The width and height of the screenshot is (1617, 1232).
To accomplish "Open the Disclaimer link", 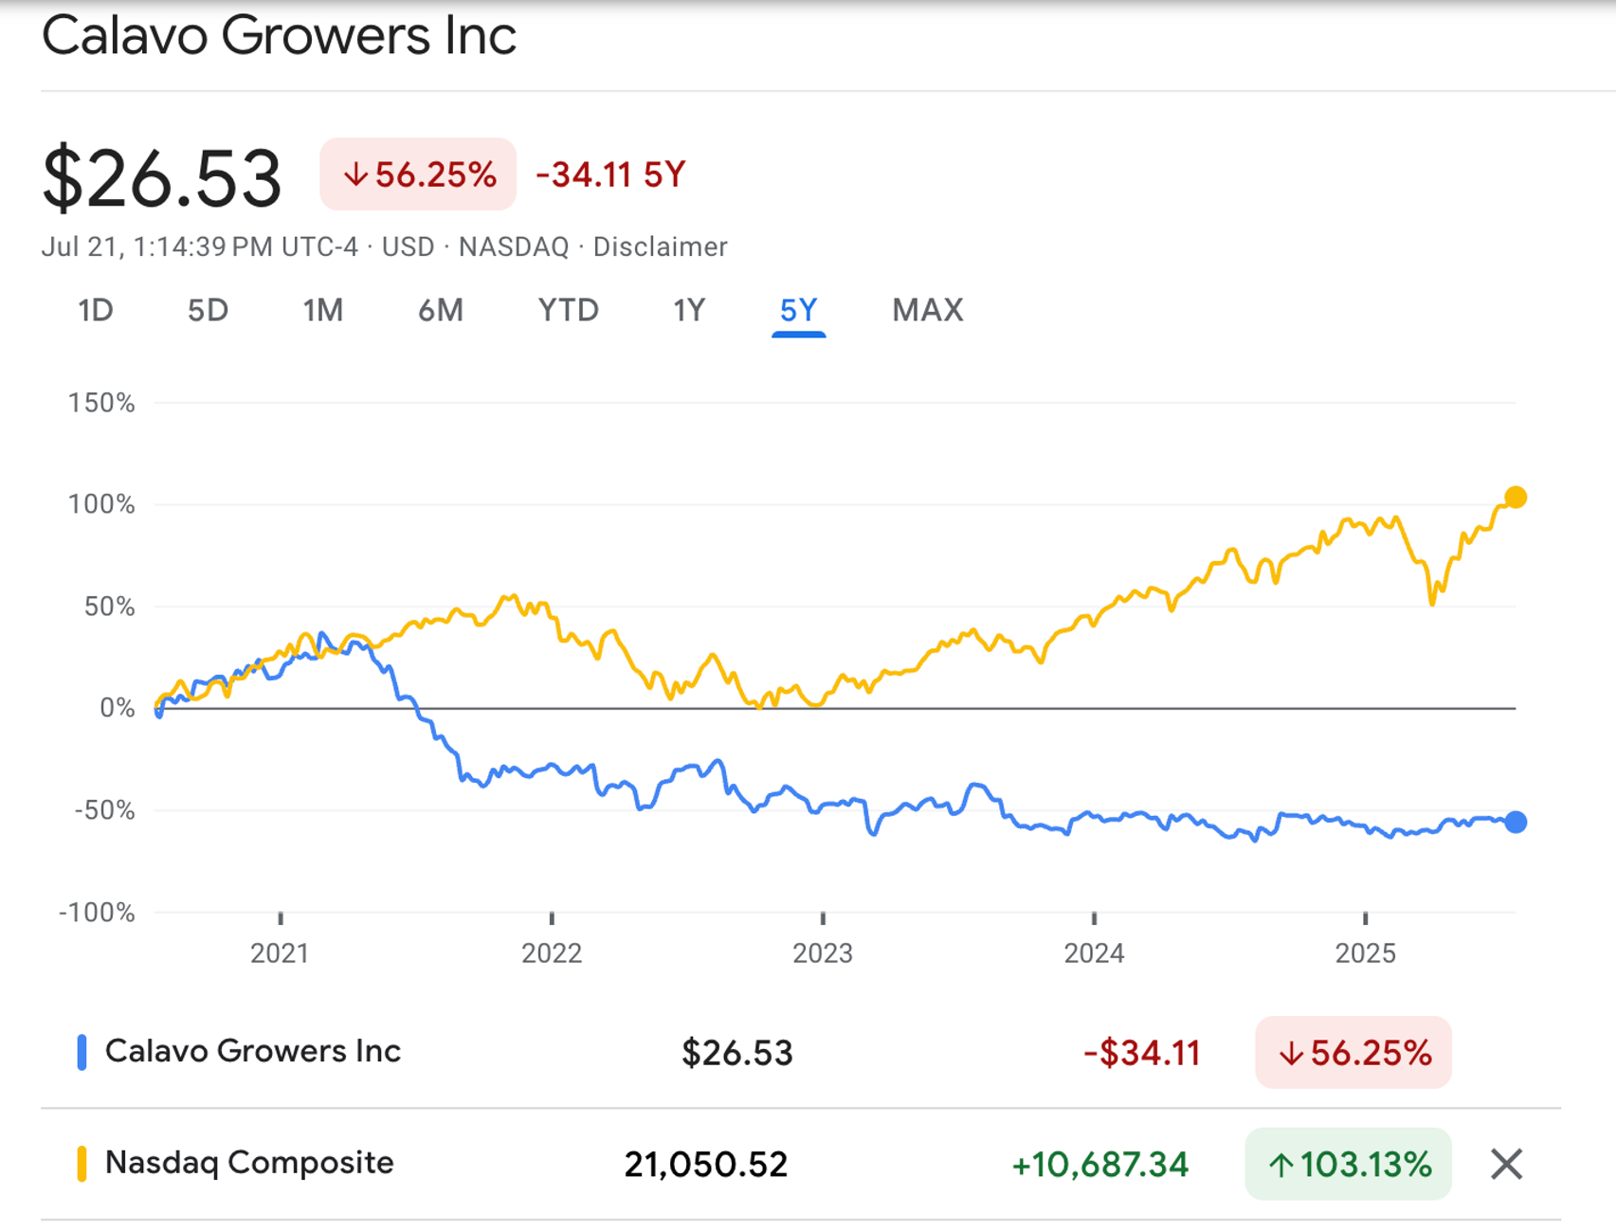I will tap(661, 247).
